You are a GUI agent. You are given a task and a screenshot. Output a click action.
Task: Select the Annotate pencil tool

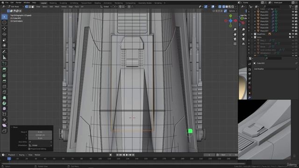[x=4, y=52]
